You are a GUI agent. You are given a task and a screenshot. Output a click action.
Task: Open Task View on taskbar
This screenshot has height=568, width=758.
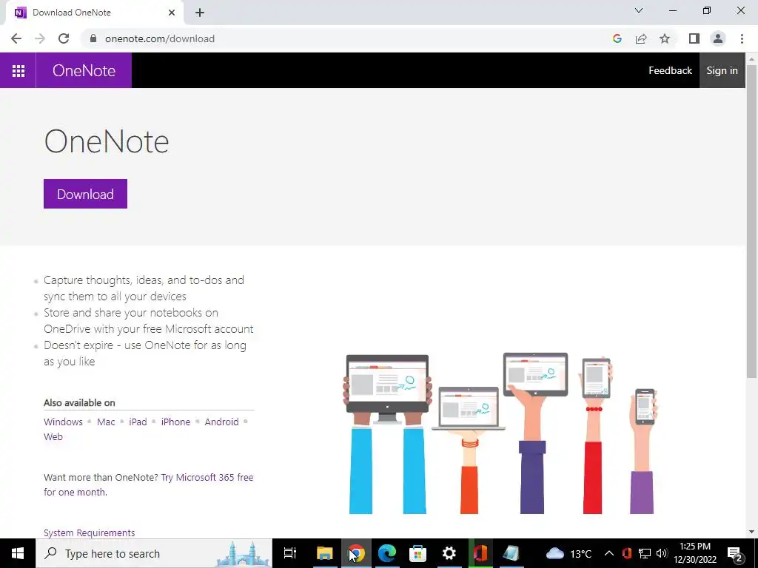(x=289, y=553)
